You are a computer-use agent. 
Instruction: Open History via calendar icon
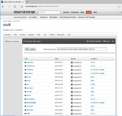click(x=104, y=41)
